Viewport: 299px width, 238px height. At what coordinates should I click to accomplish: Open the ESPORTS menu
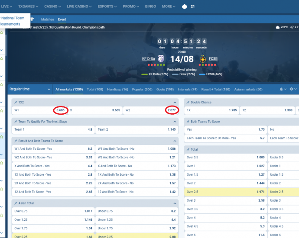(x=107, y=6)
